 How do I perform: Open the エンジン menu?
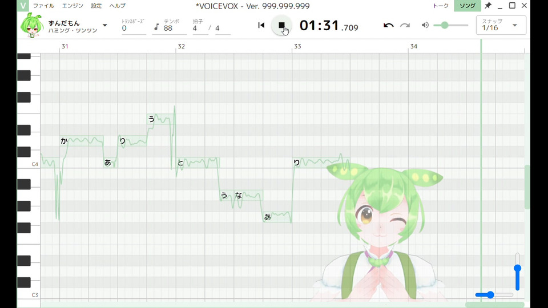[x=72, y=6]
